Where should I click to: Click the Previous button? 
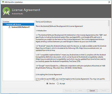click(x=68, y=91)
